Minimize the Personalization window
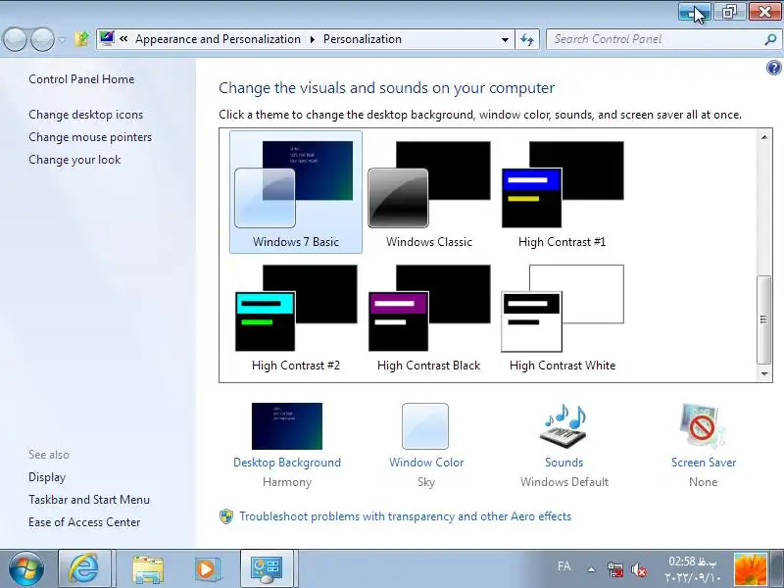The width and height of the screenshot is (784, 588). (694, 12)
